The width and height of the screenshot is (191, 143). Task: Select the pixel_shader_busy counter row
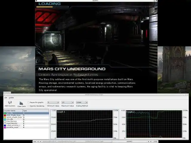click(26, 115)
